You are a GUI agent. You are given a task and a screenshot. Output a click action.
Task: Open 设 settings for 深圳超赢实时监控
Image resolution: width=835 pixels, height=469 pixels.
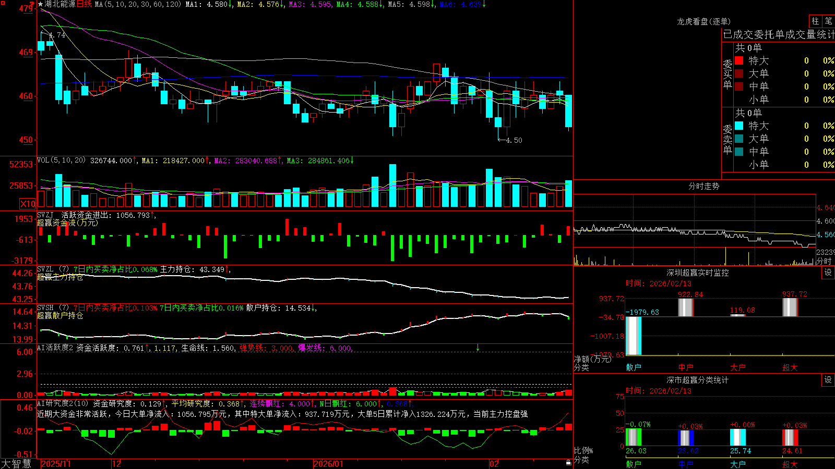(x=828, y=273)
